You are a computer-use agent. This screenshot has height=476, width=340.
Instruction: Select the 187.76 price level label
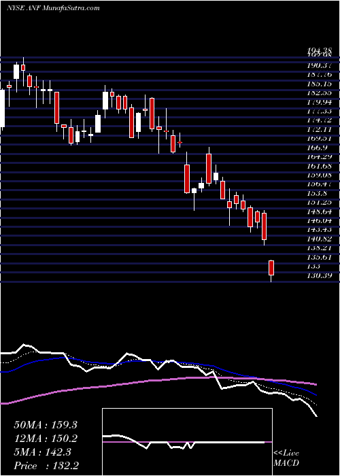tap(319, 74)
